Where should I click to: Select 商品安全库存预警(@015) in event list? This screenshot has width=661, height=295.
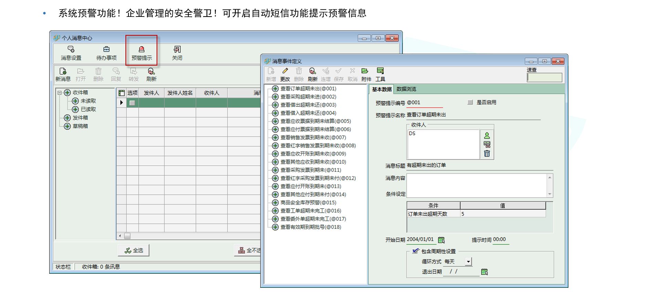(308, 202)
